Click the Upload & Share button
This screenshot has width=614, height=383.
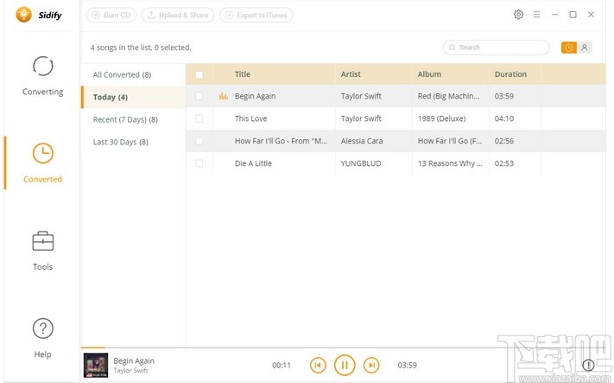coord(178,16)
